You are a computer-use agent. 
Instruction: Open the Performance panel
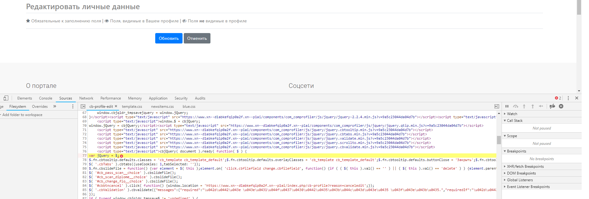[x=111, y=98]
